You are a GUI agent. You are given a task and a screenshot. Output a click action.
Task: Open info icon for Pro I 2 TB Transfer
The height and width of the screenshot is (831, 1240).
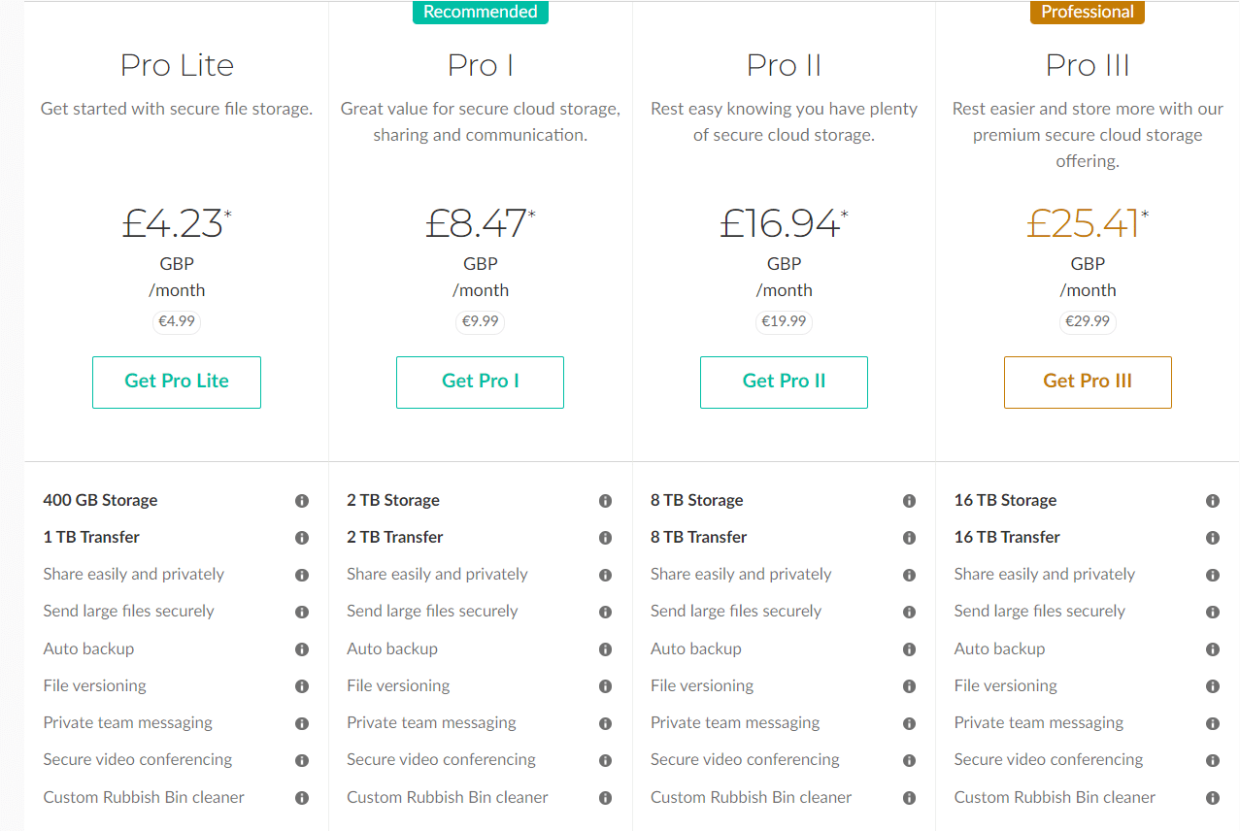[606, 538]
